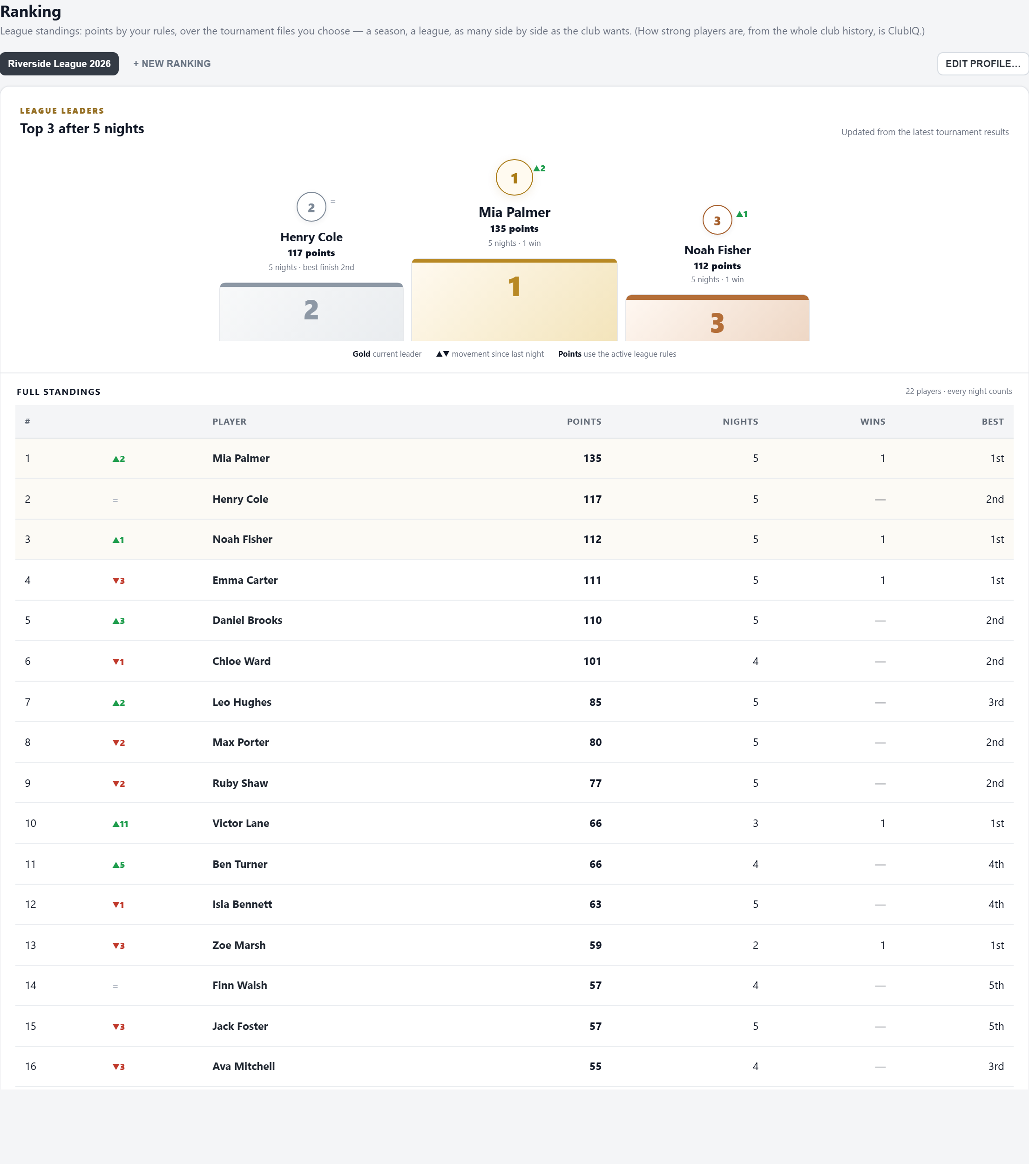Click the 22 players every night counts note

pos(958,391)
